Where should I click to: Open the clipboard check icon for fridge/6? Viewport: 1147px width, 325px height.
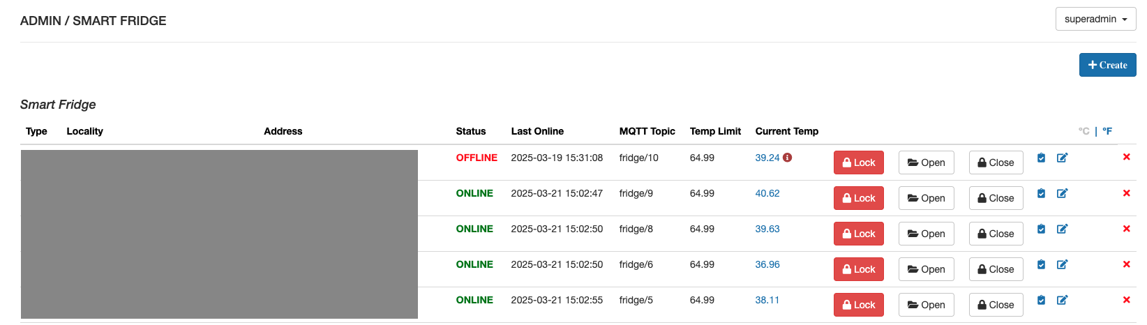click(x=1041, y=264)
